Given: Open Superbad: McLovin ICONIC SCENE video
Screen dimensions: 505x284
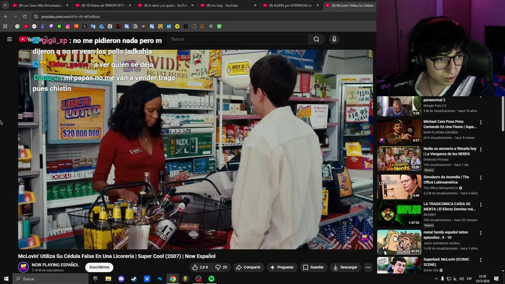Looking at the screenshot, I should 399,265.
